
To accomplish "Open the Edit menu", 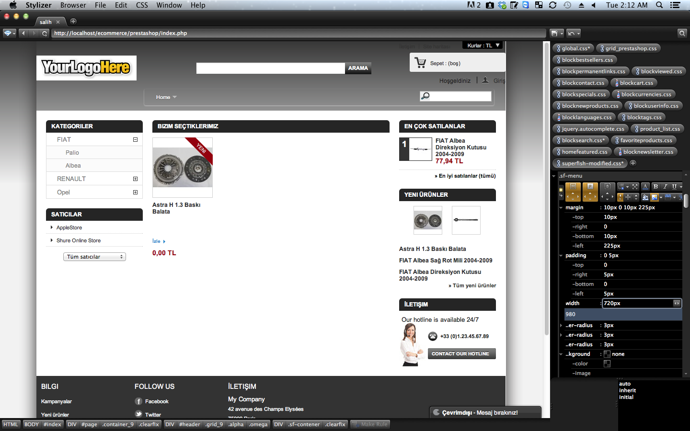I will click(x=121, y=5).
